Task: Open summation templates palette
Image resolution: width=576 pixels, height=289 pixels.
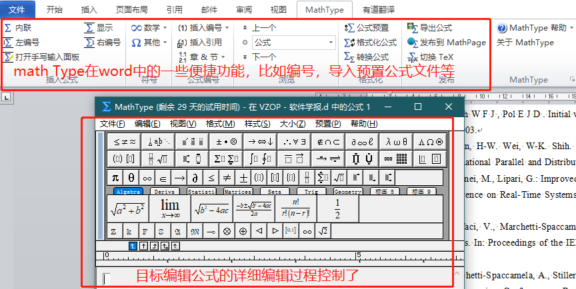Action: click(226, 158)
